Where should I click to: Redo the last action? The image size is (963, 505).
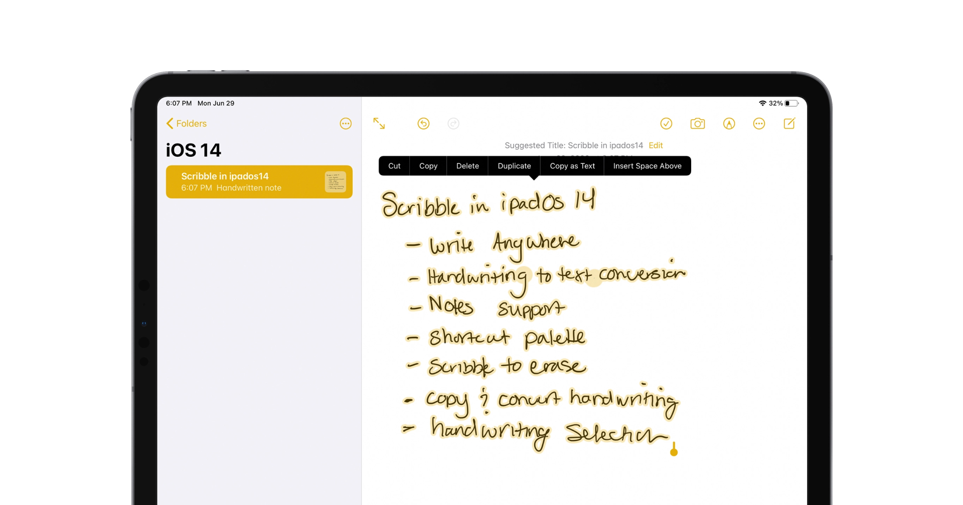453,123
